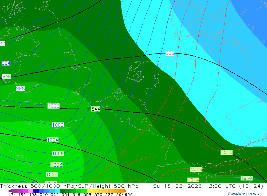267x196 pixels.
Task: Click the 582 legend value
Action: point(109,194)
